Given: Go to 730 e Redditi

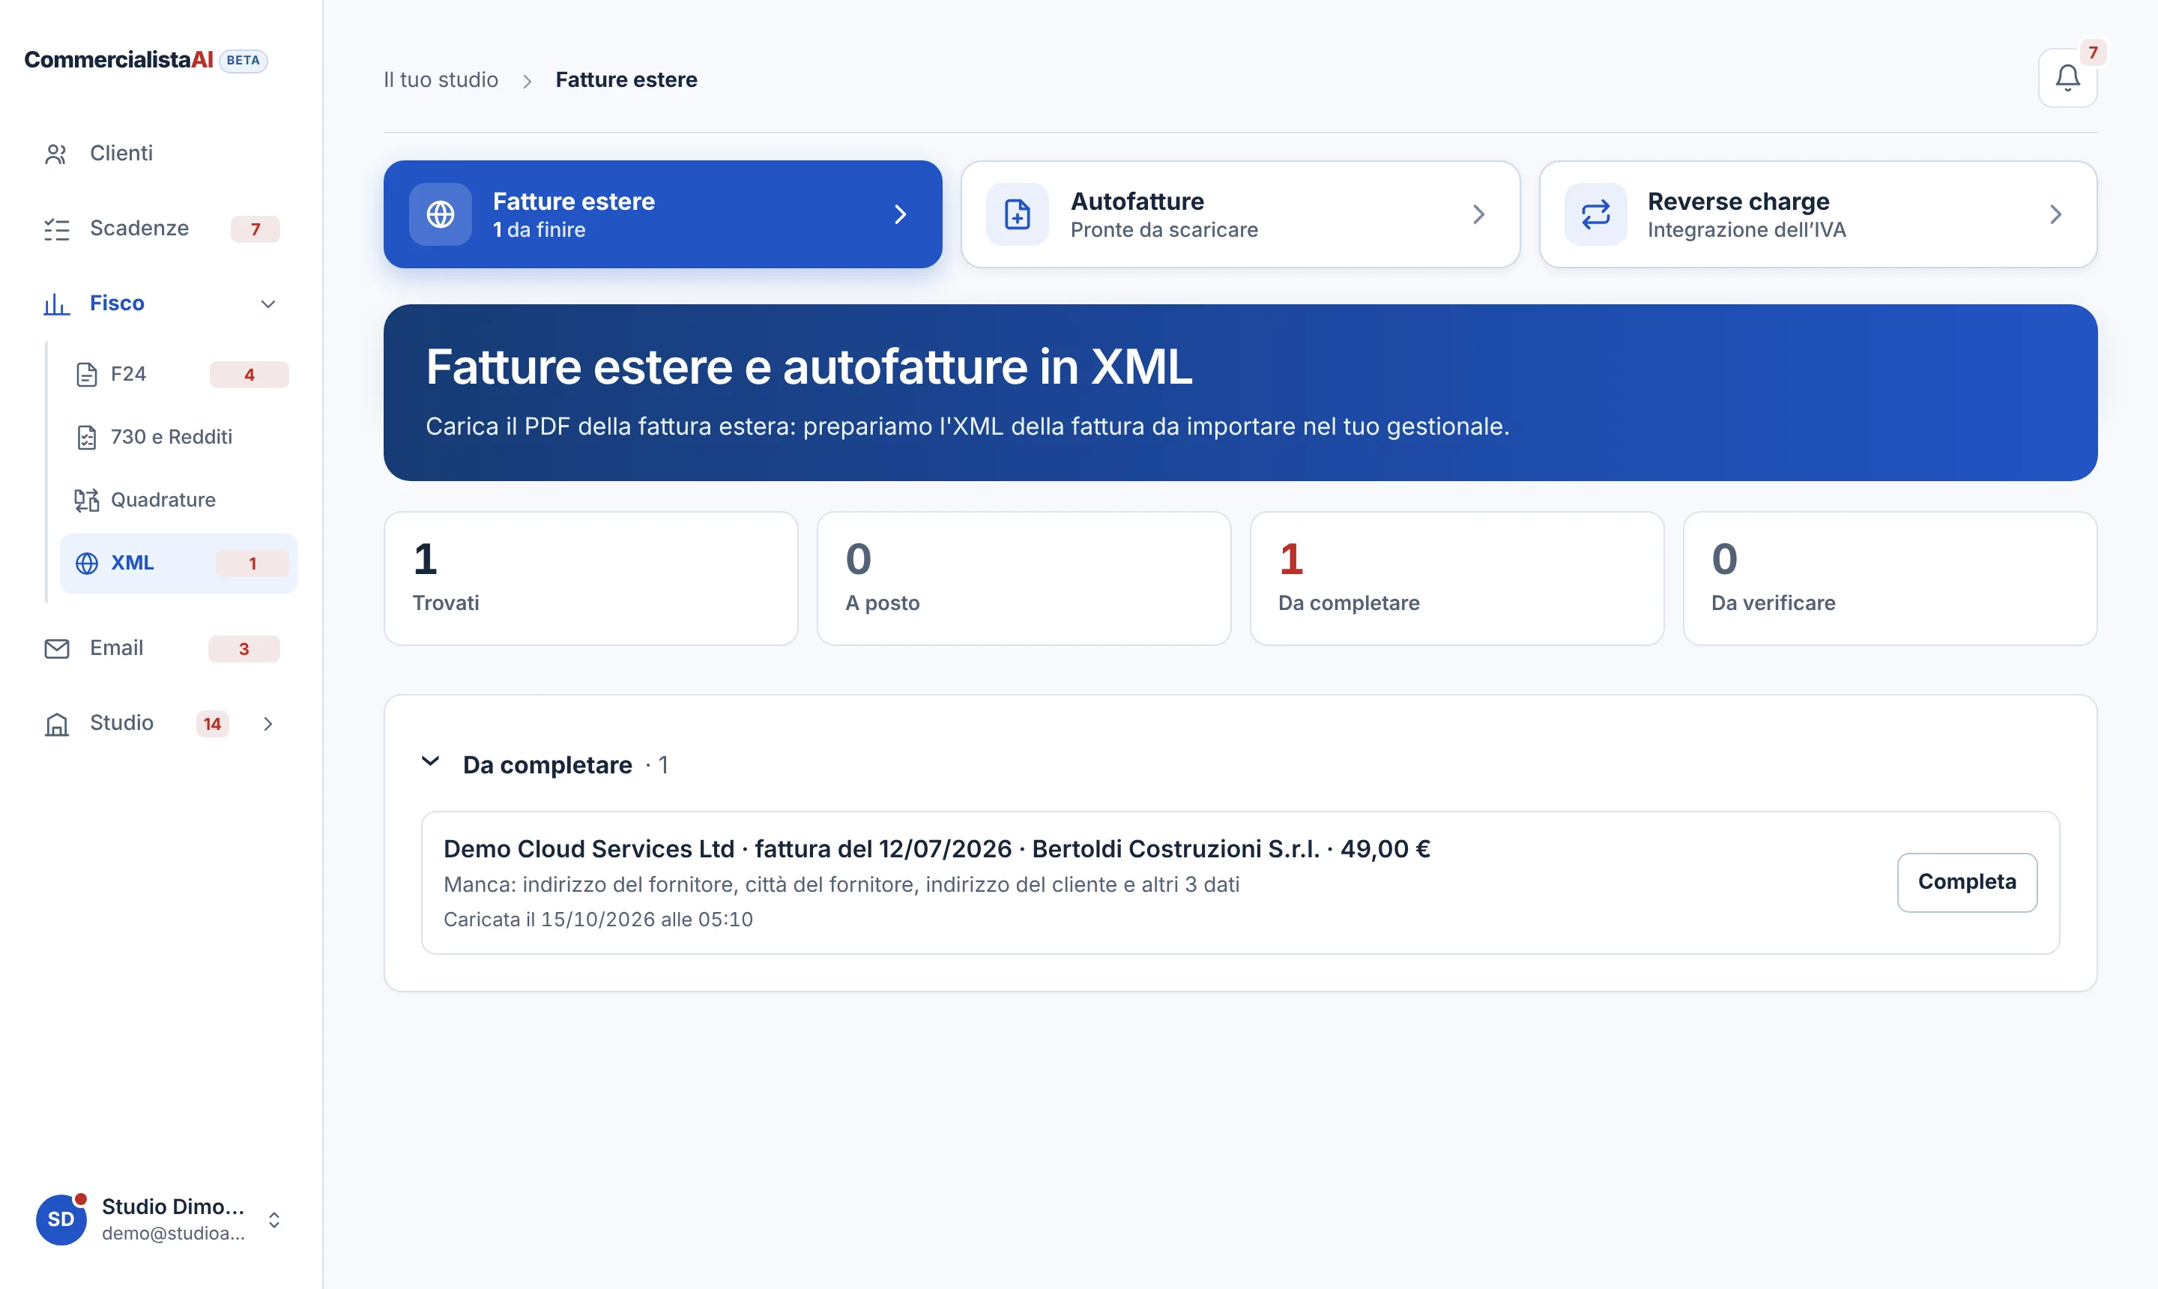Looking at the screenshot, I should point(179,437).
